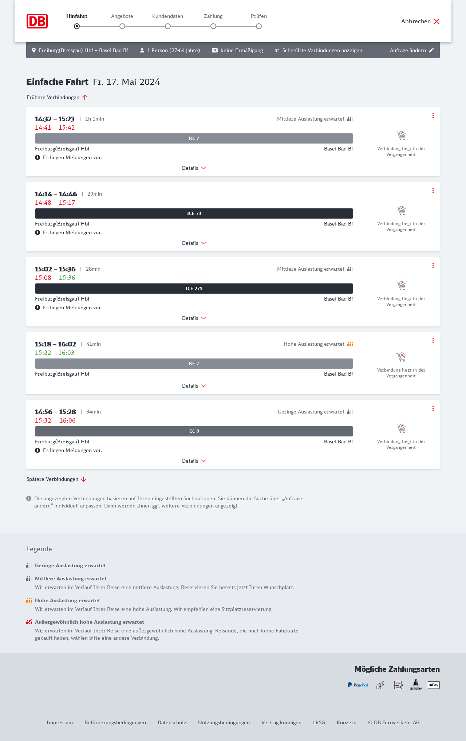Load earlier connections via Frühere Verbindungen
Screen dimensions: 466x741
tap(57, 97)
